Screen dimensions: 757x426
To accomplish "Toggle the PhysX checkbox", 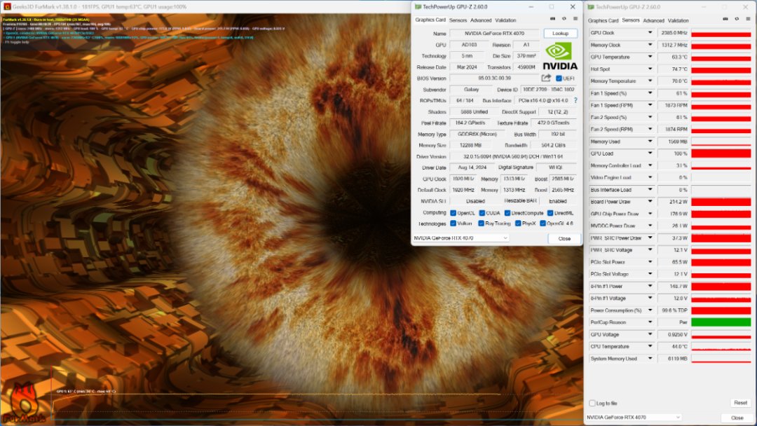I will click(x=517, y=224).
